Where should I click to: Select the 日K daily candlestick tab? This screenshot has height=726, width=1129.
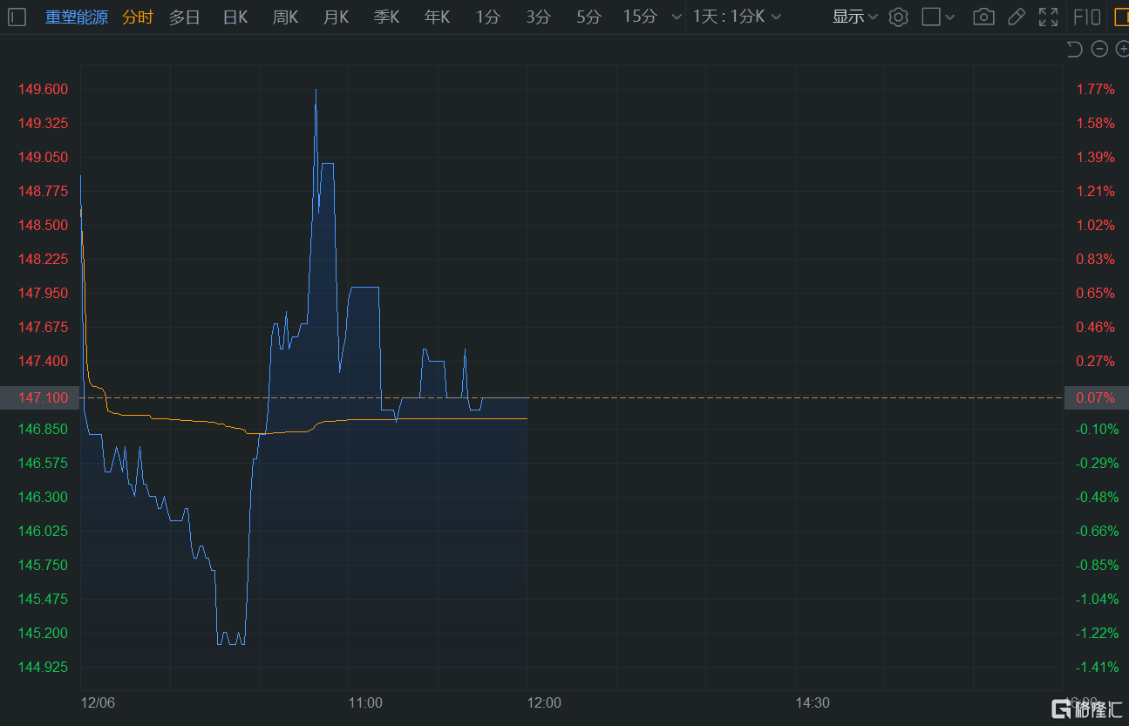[x=235, y=17]
